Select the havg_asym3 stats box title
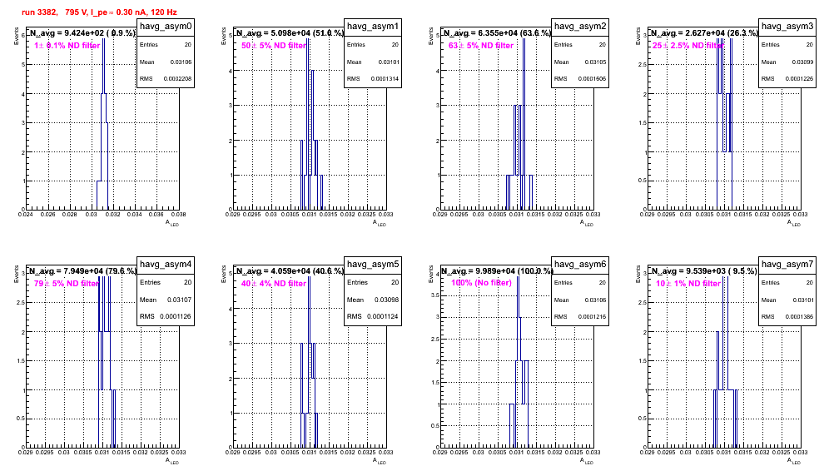The height and width of the screenshot is (476, 829). (x=787, y=27)
